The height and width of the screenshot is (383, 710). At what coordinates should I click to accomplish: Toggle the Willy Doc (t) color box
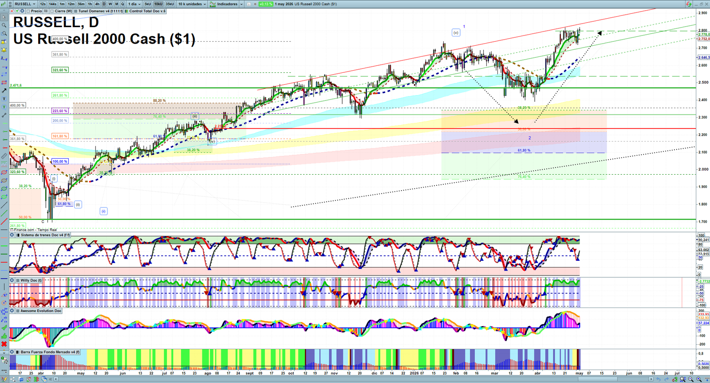(x=18, y=280)
